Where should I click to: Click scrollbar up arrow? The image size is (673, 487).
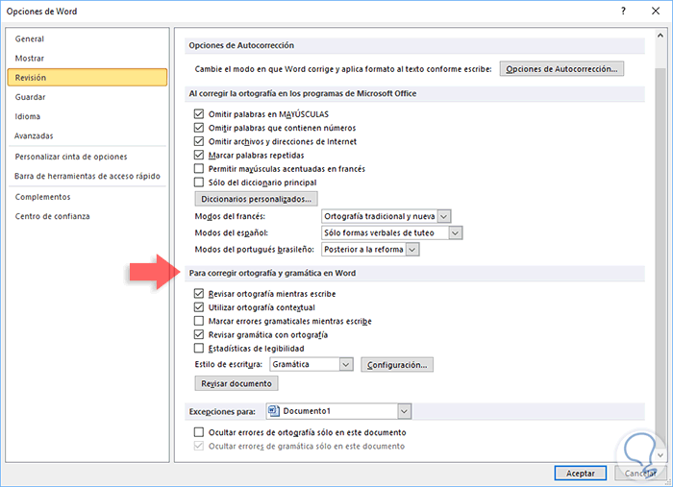[661, 36]
